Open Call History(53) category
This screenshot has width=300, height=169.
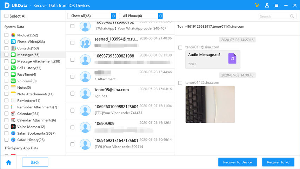(29, 68)
